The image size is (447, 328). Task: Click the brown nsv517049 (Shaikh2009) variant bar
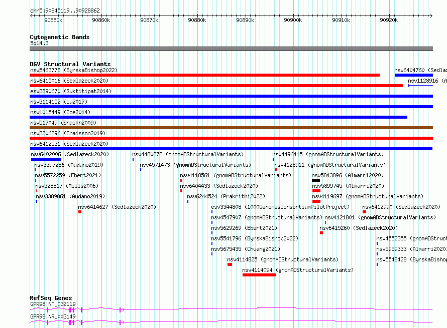[231, 128]
